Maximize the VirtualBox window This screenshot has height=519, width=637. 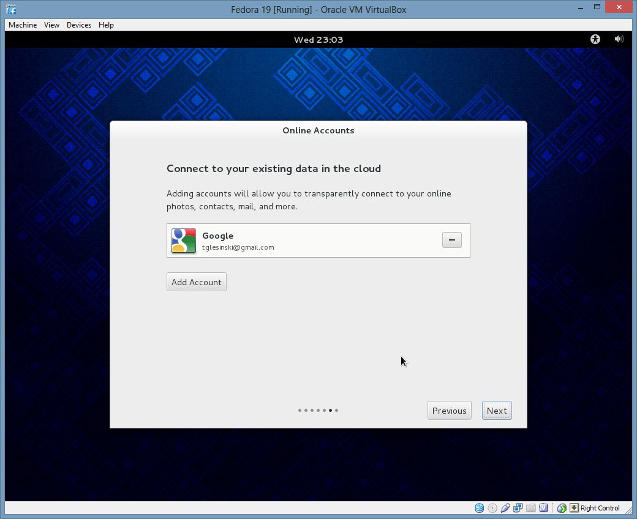coord(597,7)
